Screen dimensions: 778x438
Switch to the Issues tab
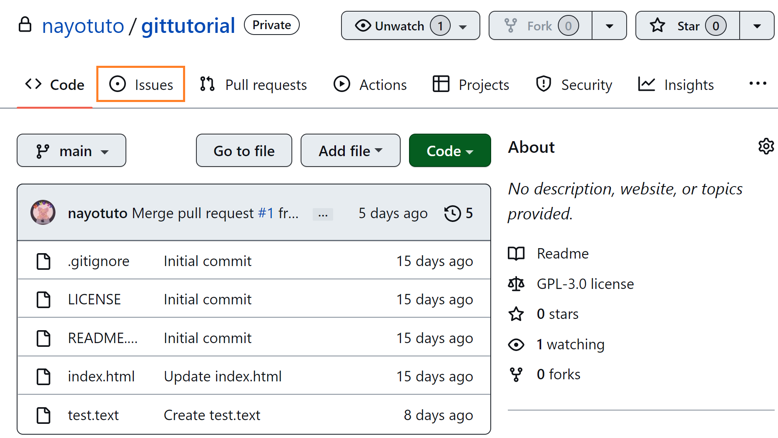pyautogui.click(x=141, y=85)
